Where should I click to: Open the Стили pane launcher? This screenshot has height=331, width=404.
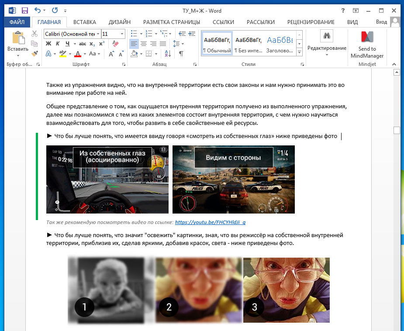(x=302, y=64)
